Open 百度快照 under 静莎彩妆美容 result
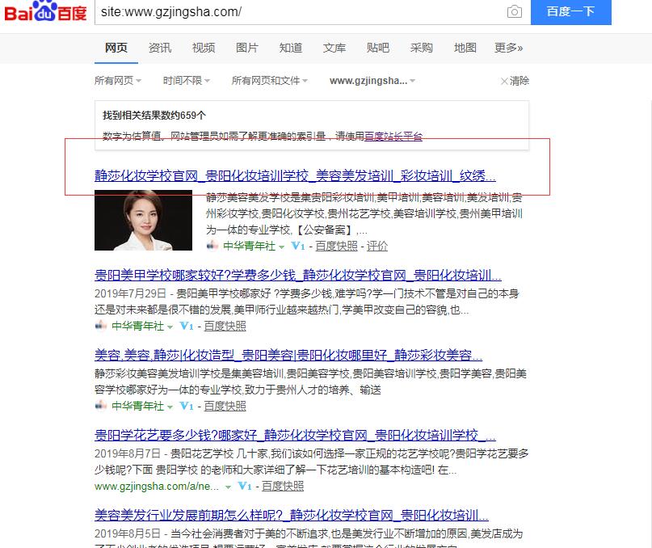Viewport: 652px width, 548px height. (225, 406)
